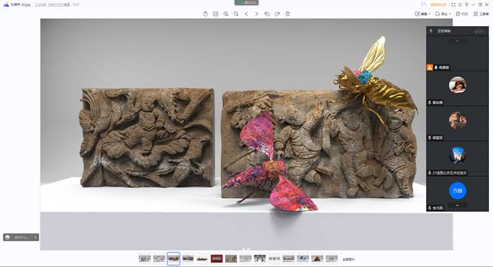Rotate the image clockwise
The width and height of the screenshot is (493, 267).
point(277,14)
